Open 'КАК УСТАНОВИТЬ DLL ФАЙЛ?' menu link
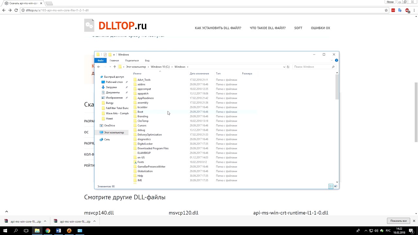Screen dimensions: 418x235 (x=218, y=28)
